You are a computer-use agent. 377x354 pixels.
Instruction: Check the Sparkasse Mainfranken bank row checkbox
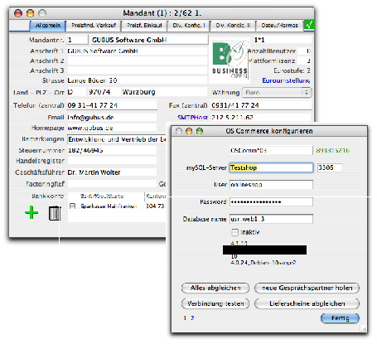72,206
